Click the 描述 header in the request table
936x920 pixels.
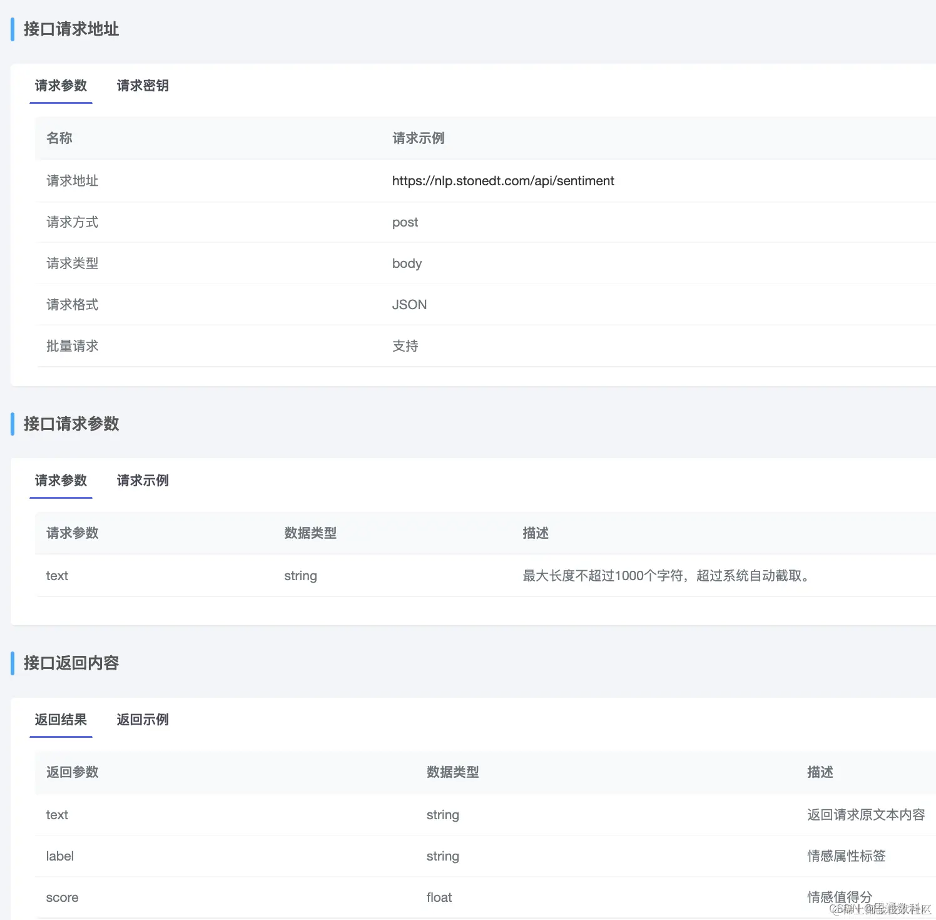[x=536, y=533]
